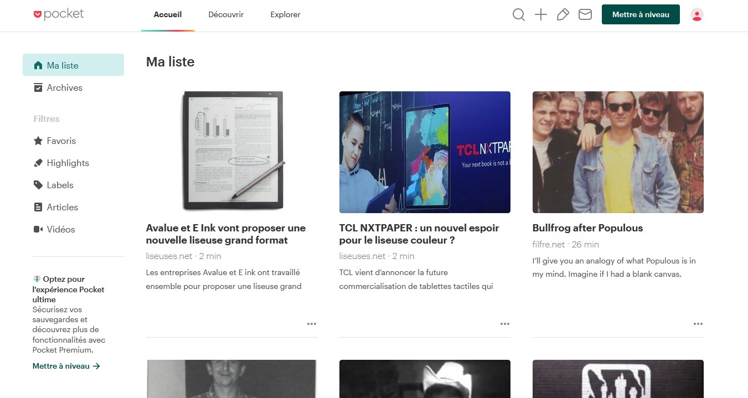Click the plus icon to add URL
The height and width of the screenshot is (398, 748).
[x=541, y=15]
